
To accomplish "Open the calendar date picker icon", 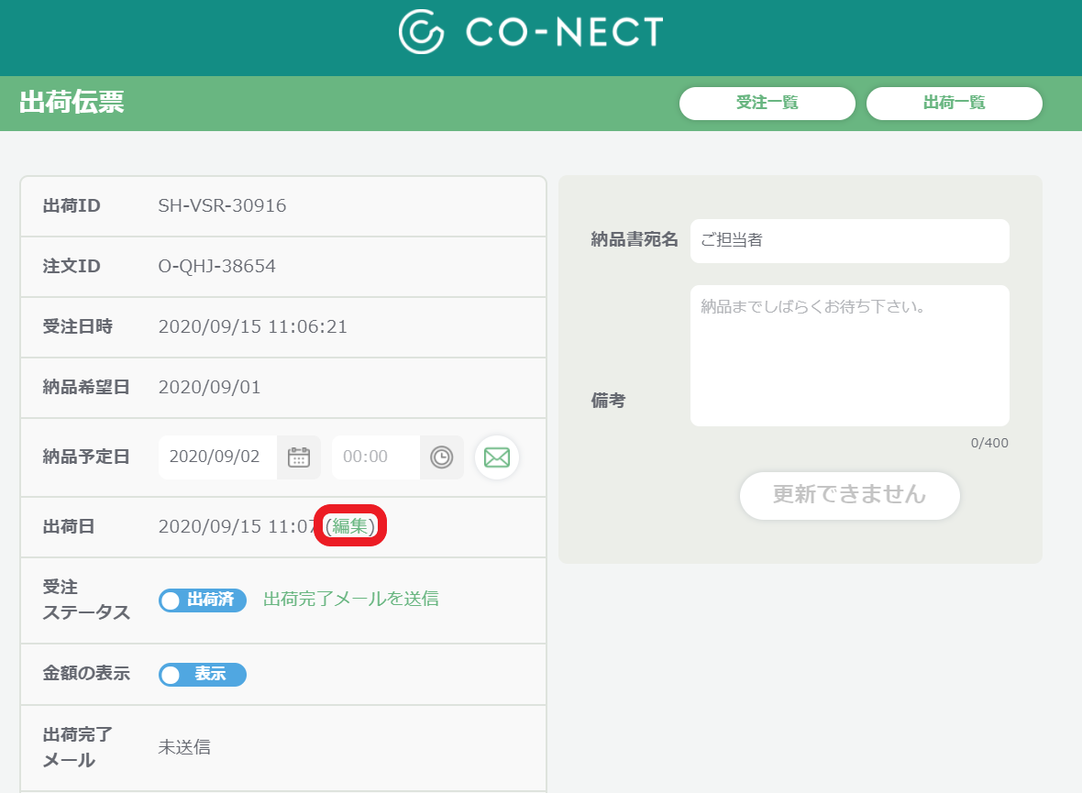I will click(299, 457).
